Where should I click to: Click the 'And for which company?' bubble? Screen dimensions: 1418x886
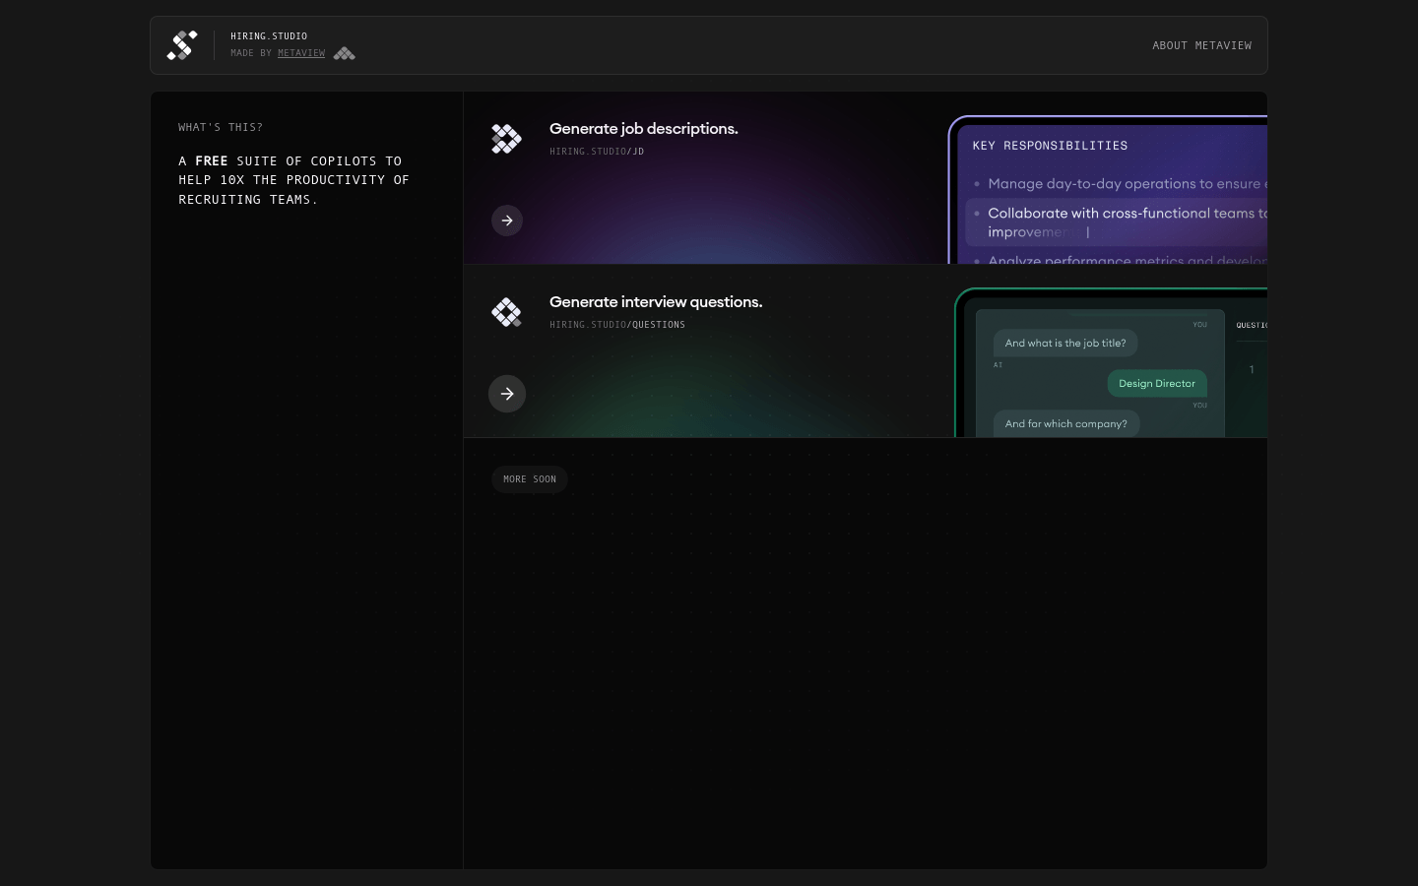(x=1066, y=424)
